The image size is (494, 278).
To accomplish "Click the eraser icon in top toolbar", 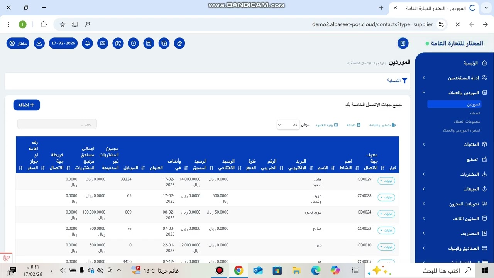I will click(179, 43).
